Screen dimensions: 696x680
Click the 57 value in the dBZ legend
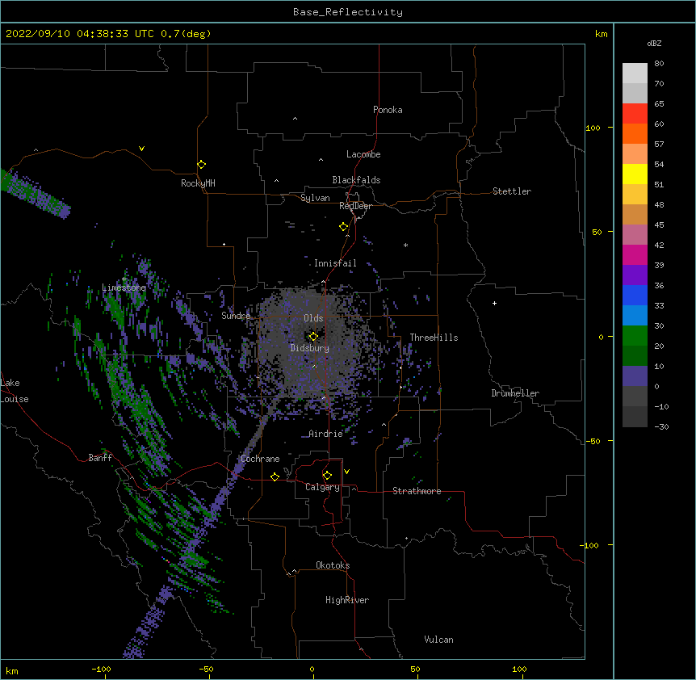point(659,144)
